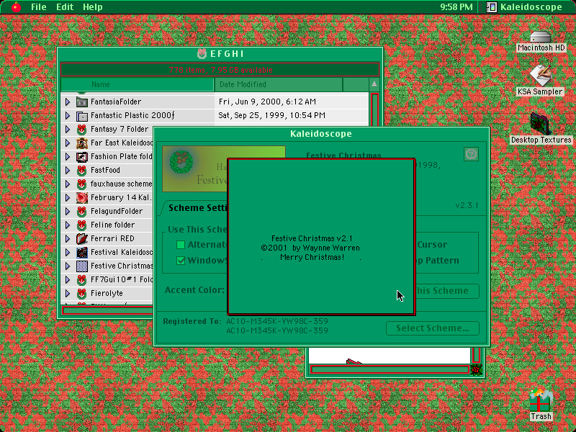Select the Festive Christmas file icon
The image size is (576, 432).
pos(81,266)
